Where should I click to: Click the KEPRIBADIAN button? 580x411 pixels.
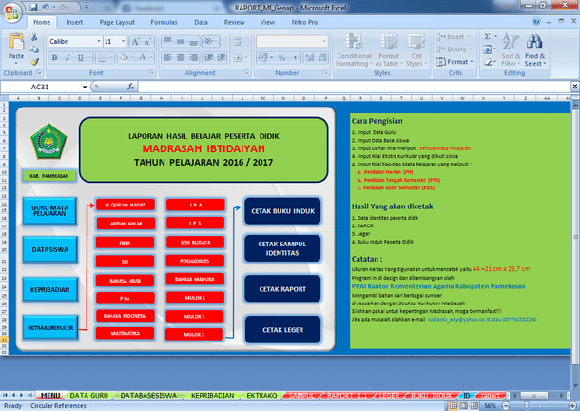50,289
